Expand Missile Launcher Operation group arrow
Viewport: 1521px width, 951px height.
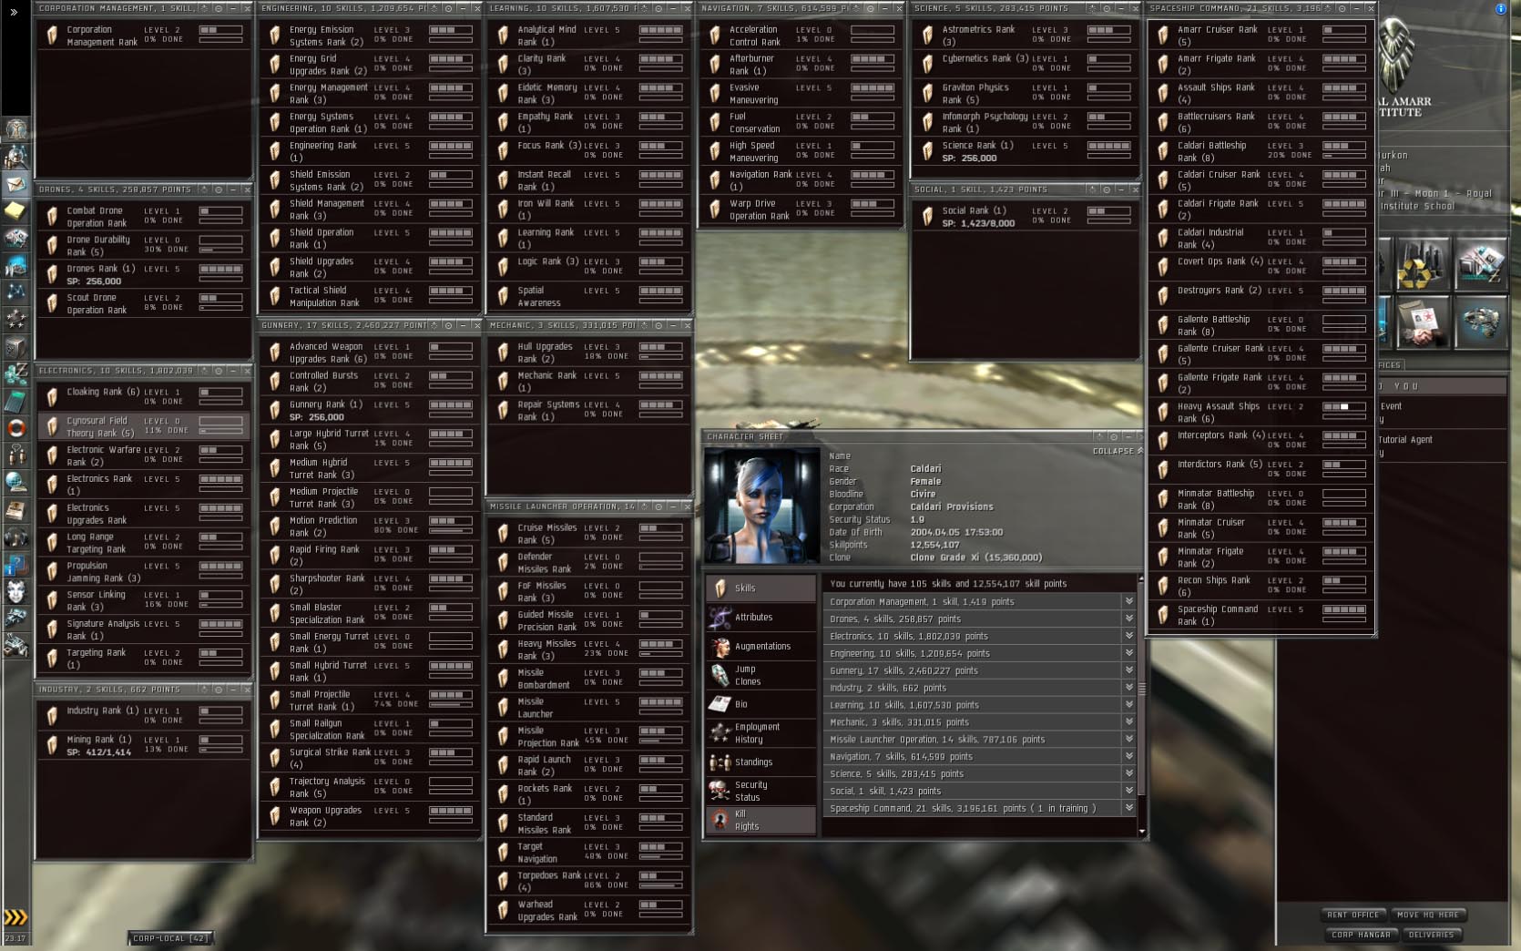[1129, 739]
